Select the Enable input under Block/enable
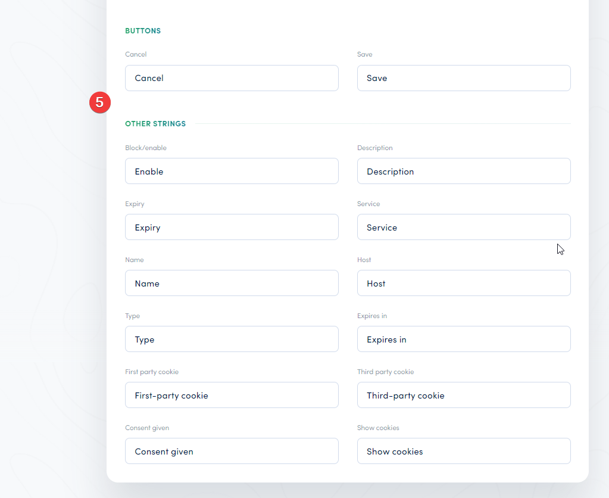This screenshot has width=609, height=498. click(x=232, y=171)
